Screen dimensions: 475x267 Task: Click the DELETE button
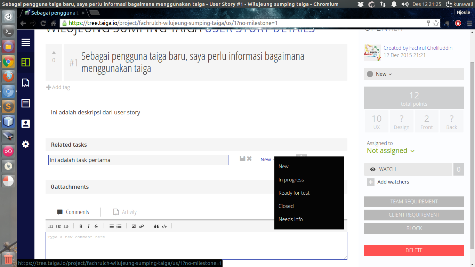pyautogui.click(x=414, y=250)
